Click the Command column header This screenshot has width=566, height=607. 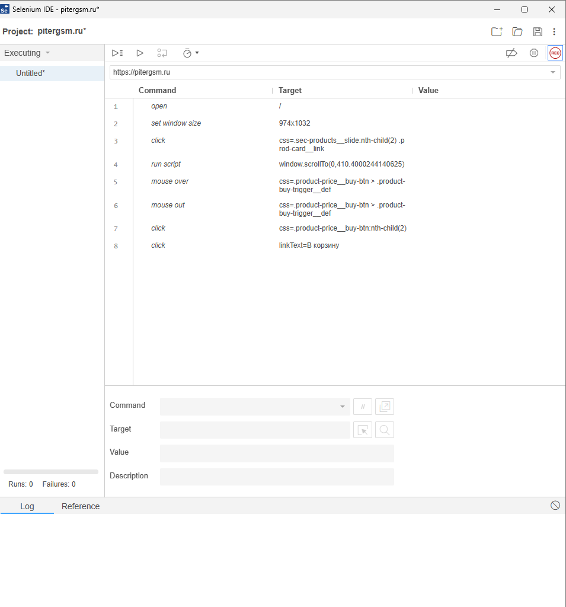[x=157, y=90]
